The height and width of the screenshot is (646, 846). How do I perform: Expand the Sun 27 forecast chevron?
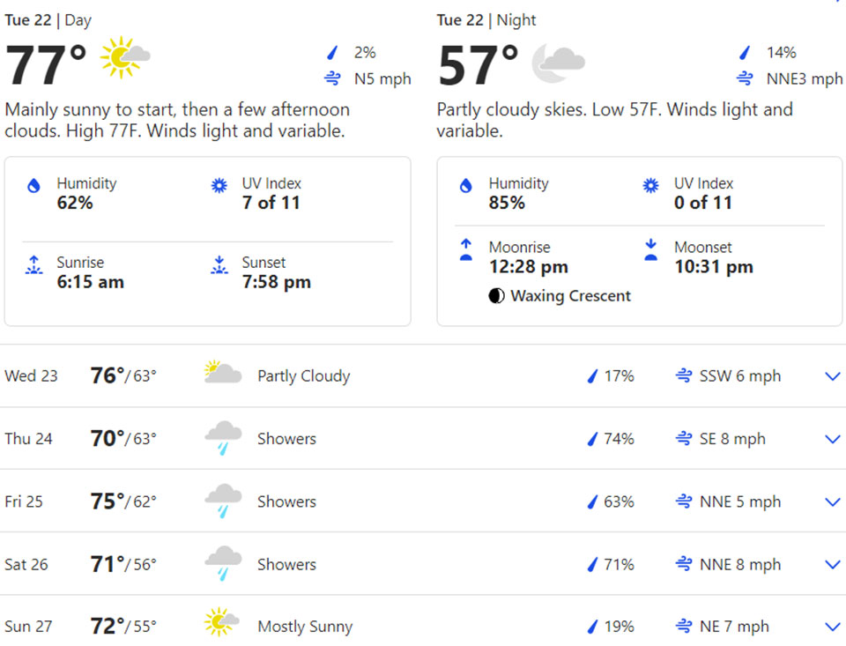click(832, 627)
